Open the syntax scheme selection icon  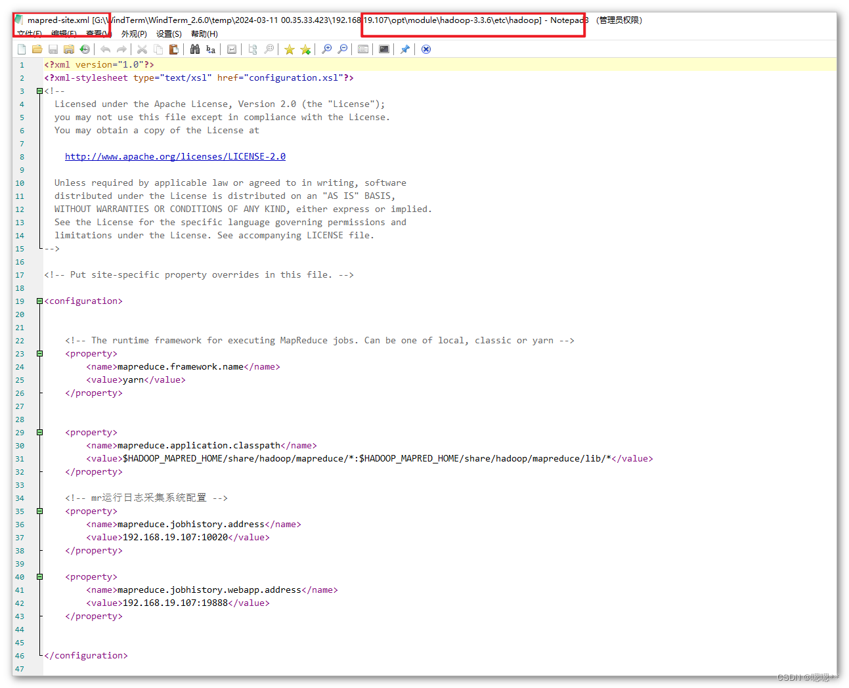tap(363, 49)
